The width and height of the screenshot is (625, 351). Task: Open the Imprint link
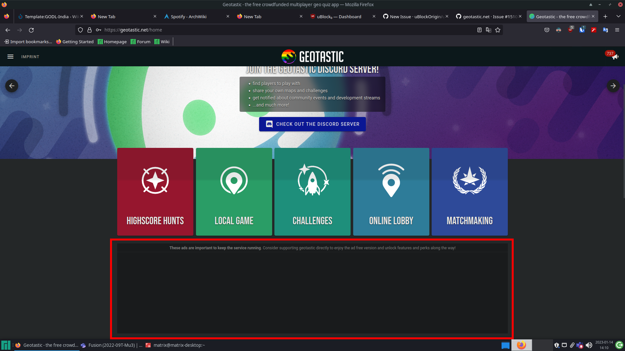pos(30,57)
